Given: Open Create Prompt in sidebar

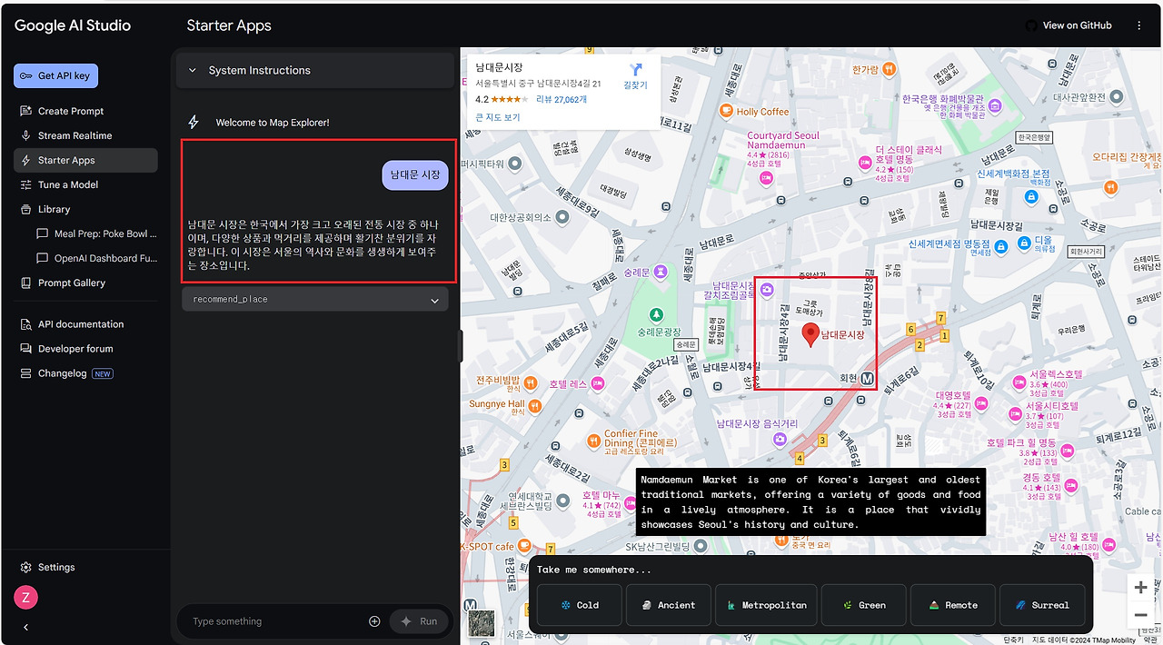Looking at the screenshot, I should pos(71,111).
